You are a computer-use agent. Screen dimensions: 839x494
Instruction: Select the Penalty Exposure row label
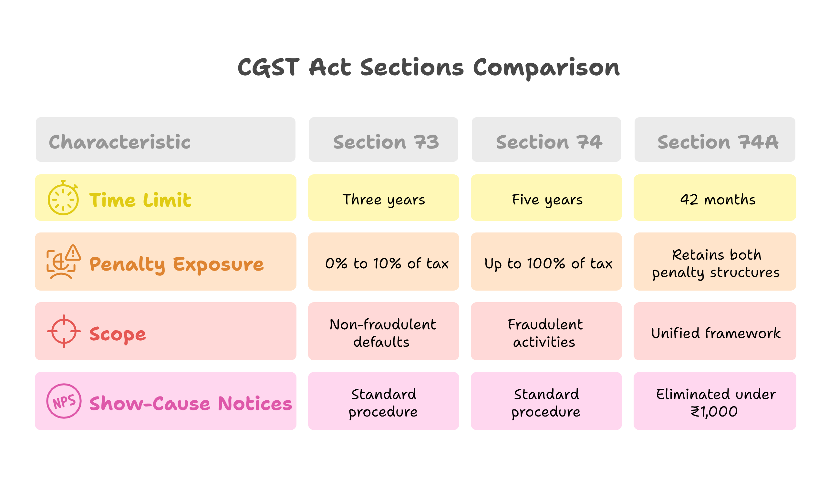coord(176,264)
